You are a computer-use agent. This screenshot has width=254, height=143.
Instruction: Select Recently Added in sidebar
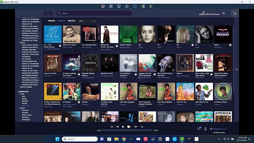pos(26,87)
